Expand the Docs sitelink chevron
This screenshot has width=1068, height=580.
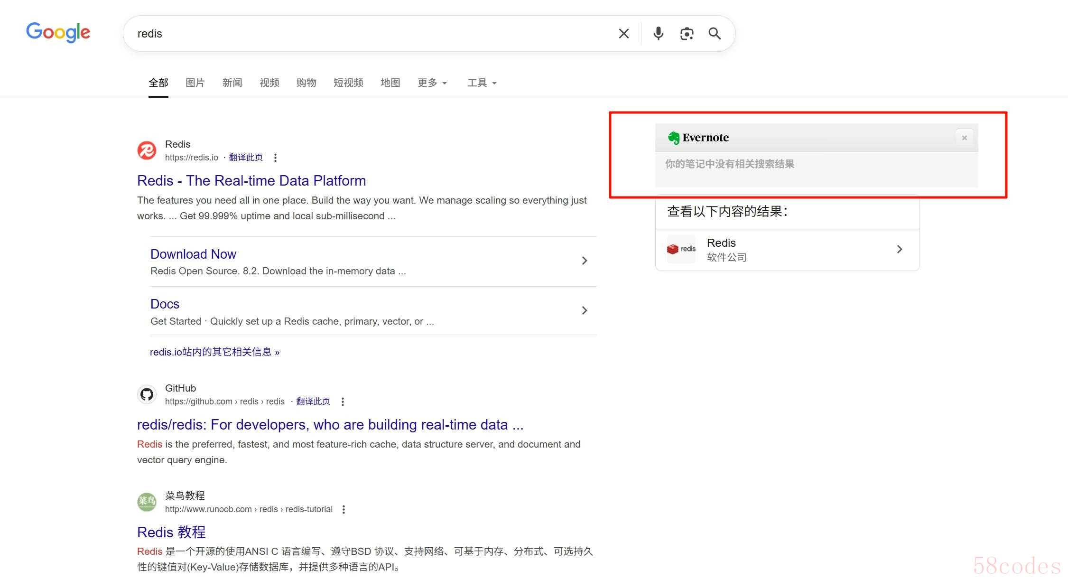[584, 310]
